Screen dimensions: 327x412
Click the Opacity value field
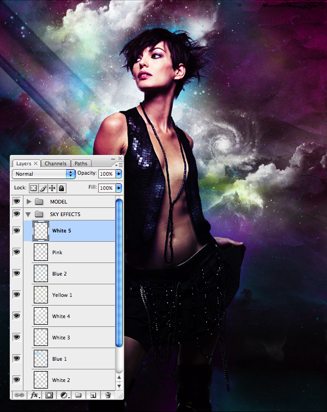point(107,174)
